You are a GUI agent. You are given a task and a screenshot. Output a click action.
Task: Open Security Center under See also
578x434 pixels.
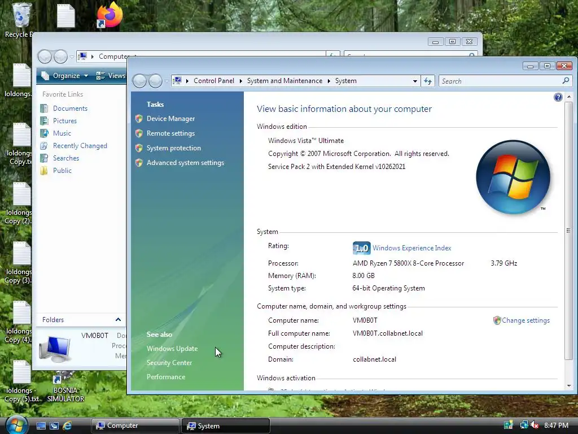[x=169, y=363]
